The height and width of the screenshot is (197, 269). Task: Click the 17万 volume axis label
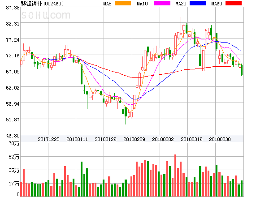[x=14, y=184]
